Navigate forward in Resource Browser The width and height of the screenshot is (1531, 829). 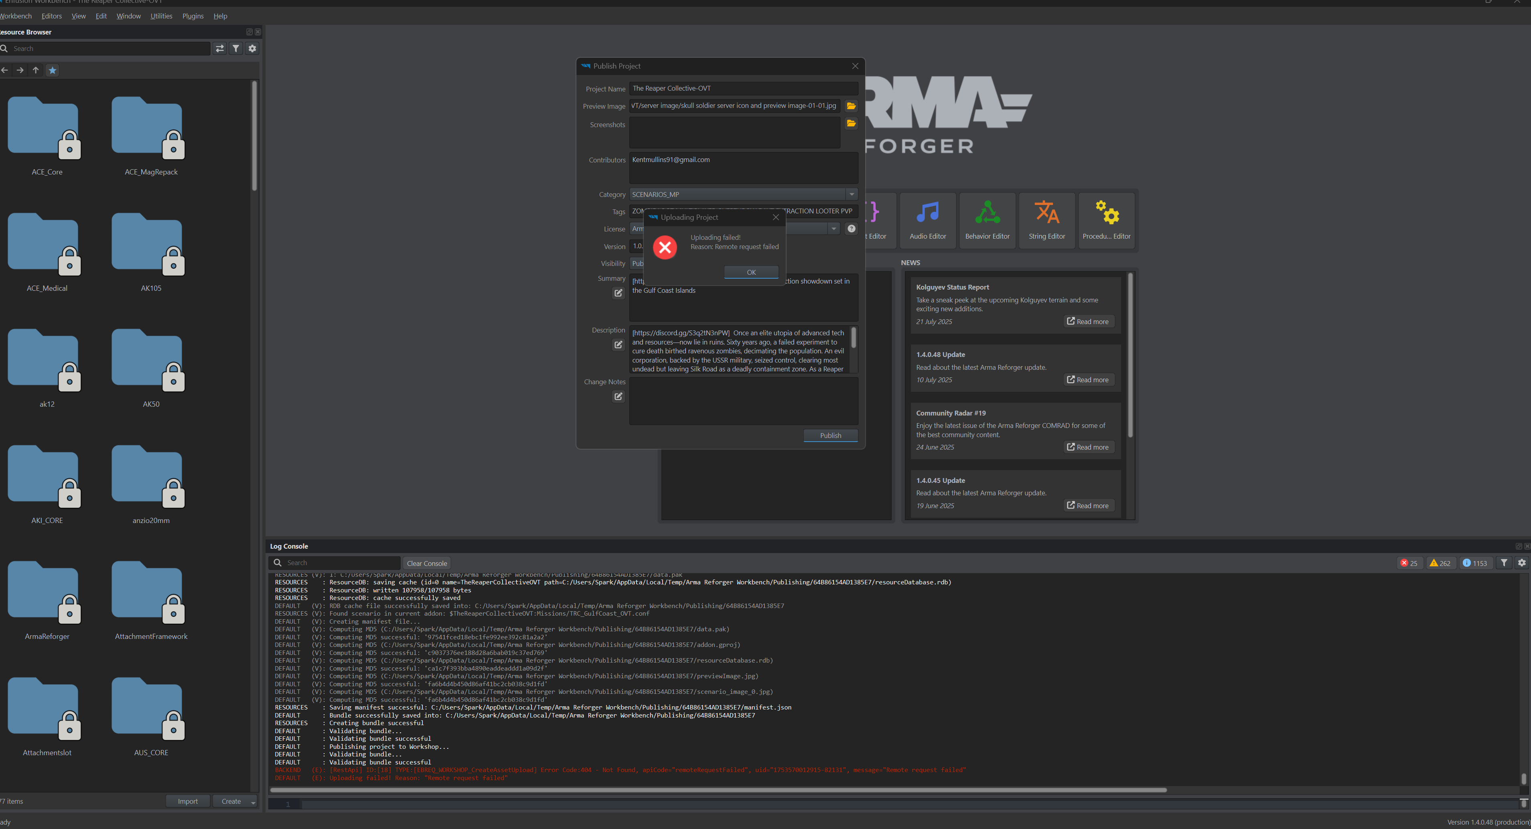click(20, 70)
